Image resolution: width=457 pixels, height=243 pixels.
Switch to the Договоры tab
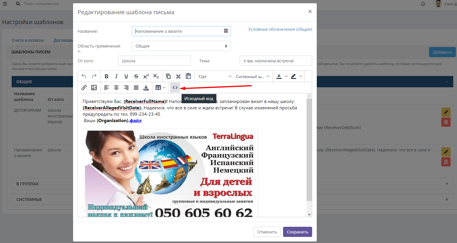pyautogui.click(x=63, y=40)
